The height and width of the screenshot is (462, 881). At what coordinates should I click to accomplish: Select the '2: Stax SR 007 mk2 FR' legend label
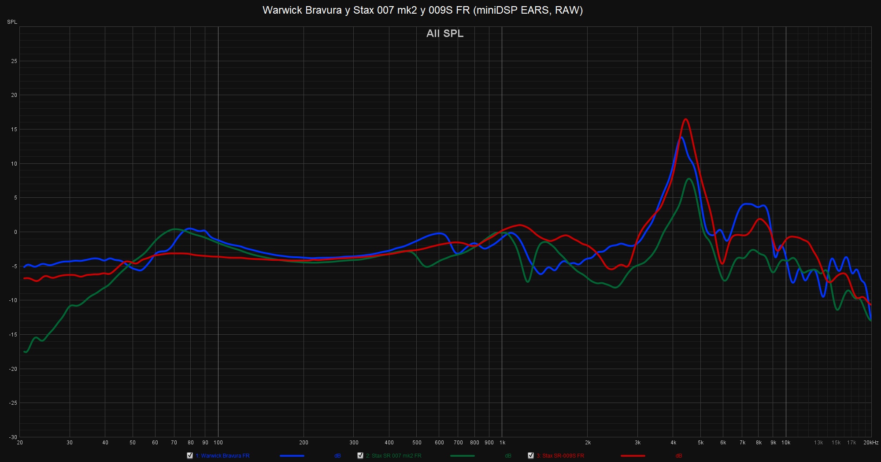point(393,456)
